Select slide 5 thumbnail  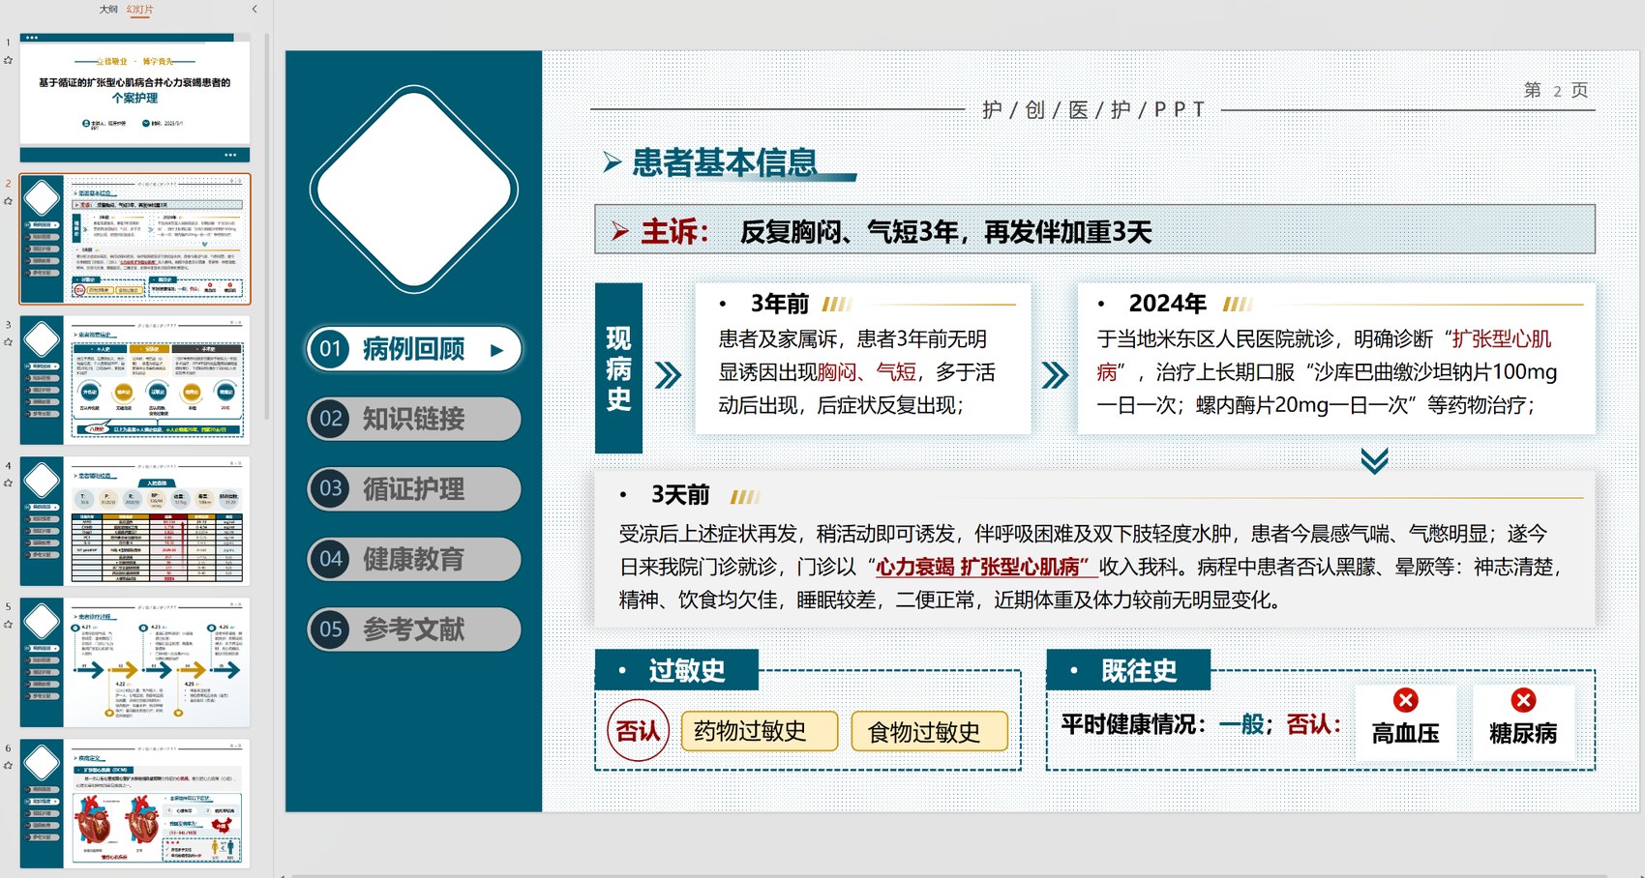(135, 662)
